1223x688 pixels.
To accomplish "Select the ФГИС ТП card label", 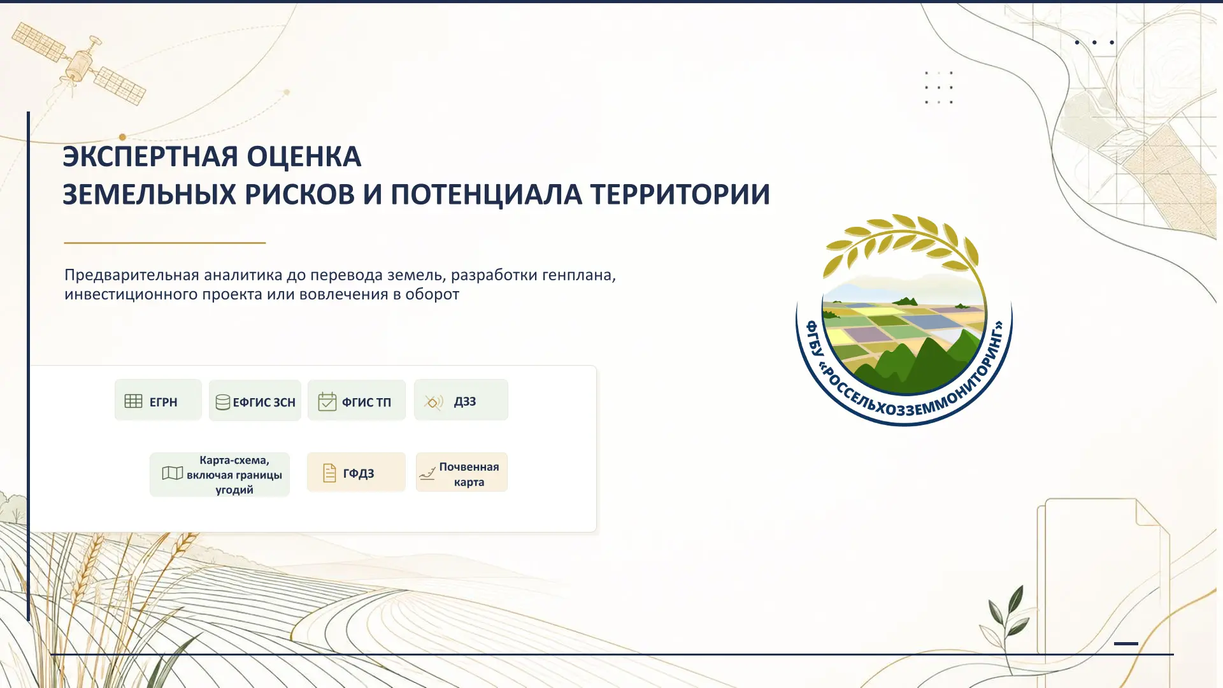I will [366, 402].
